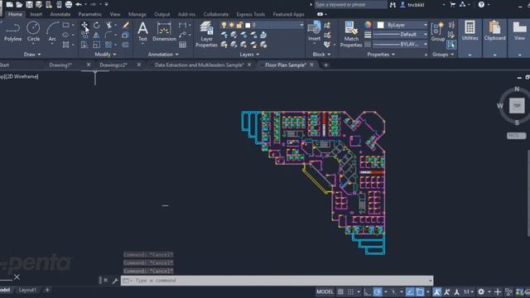Toggle layer on/off lightbulb icon

tap(224, 25)
